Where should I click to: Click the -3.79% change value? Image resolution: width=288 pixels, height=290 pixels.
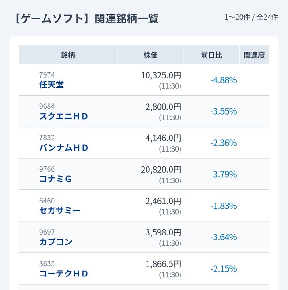tap(223, 175)
